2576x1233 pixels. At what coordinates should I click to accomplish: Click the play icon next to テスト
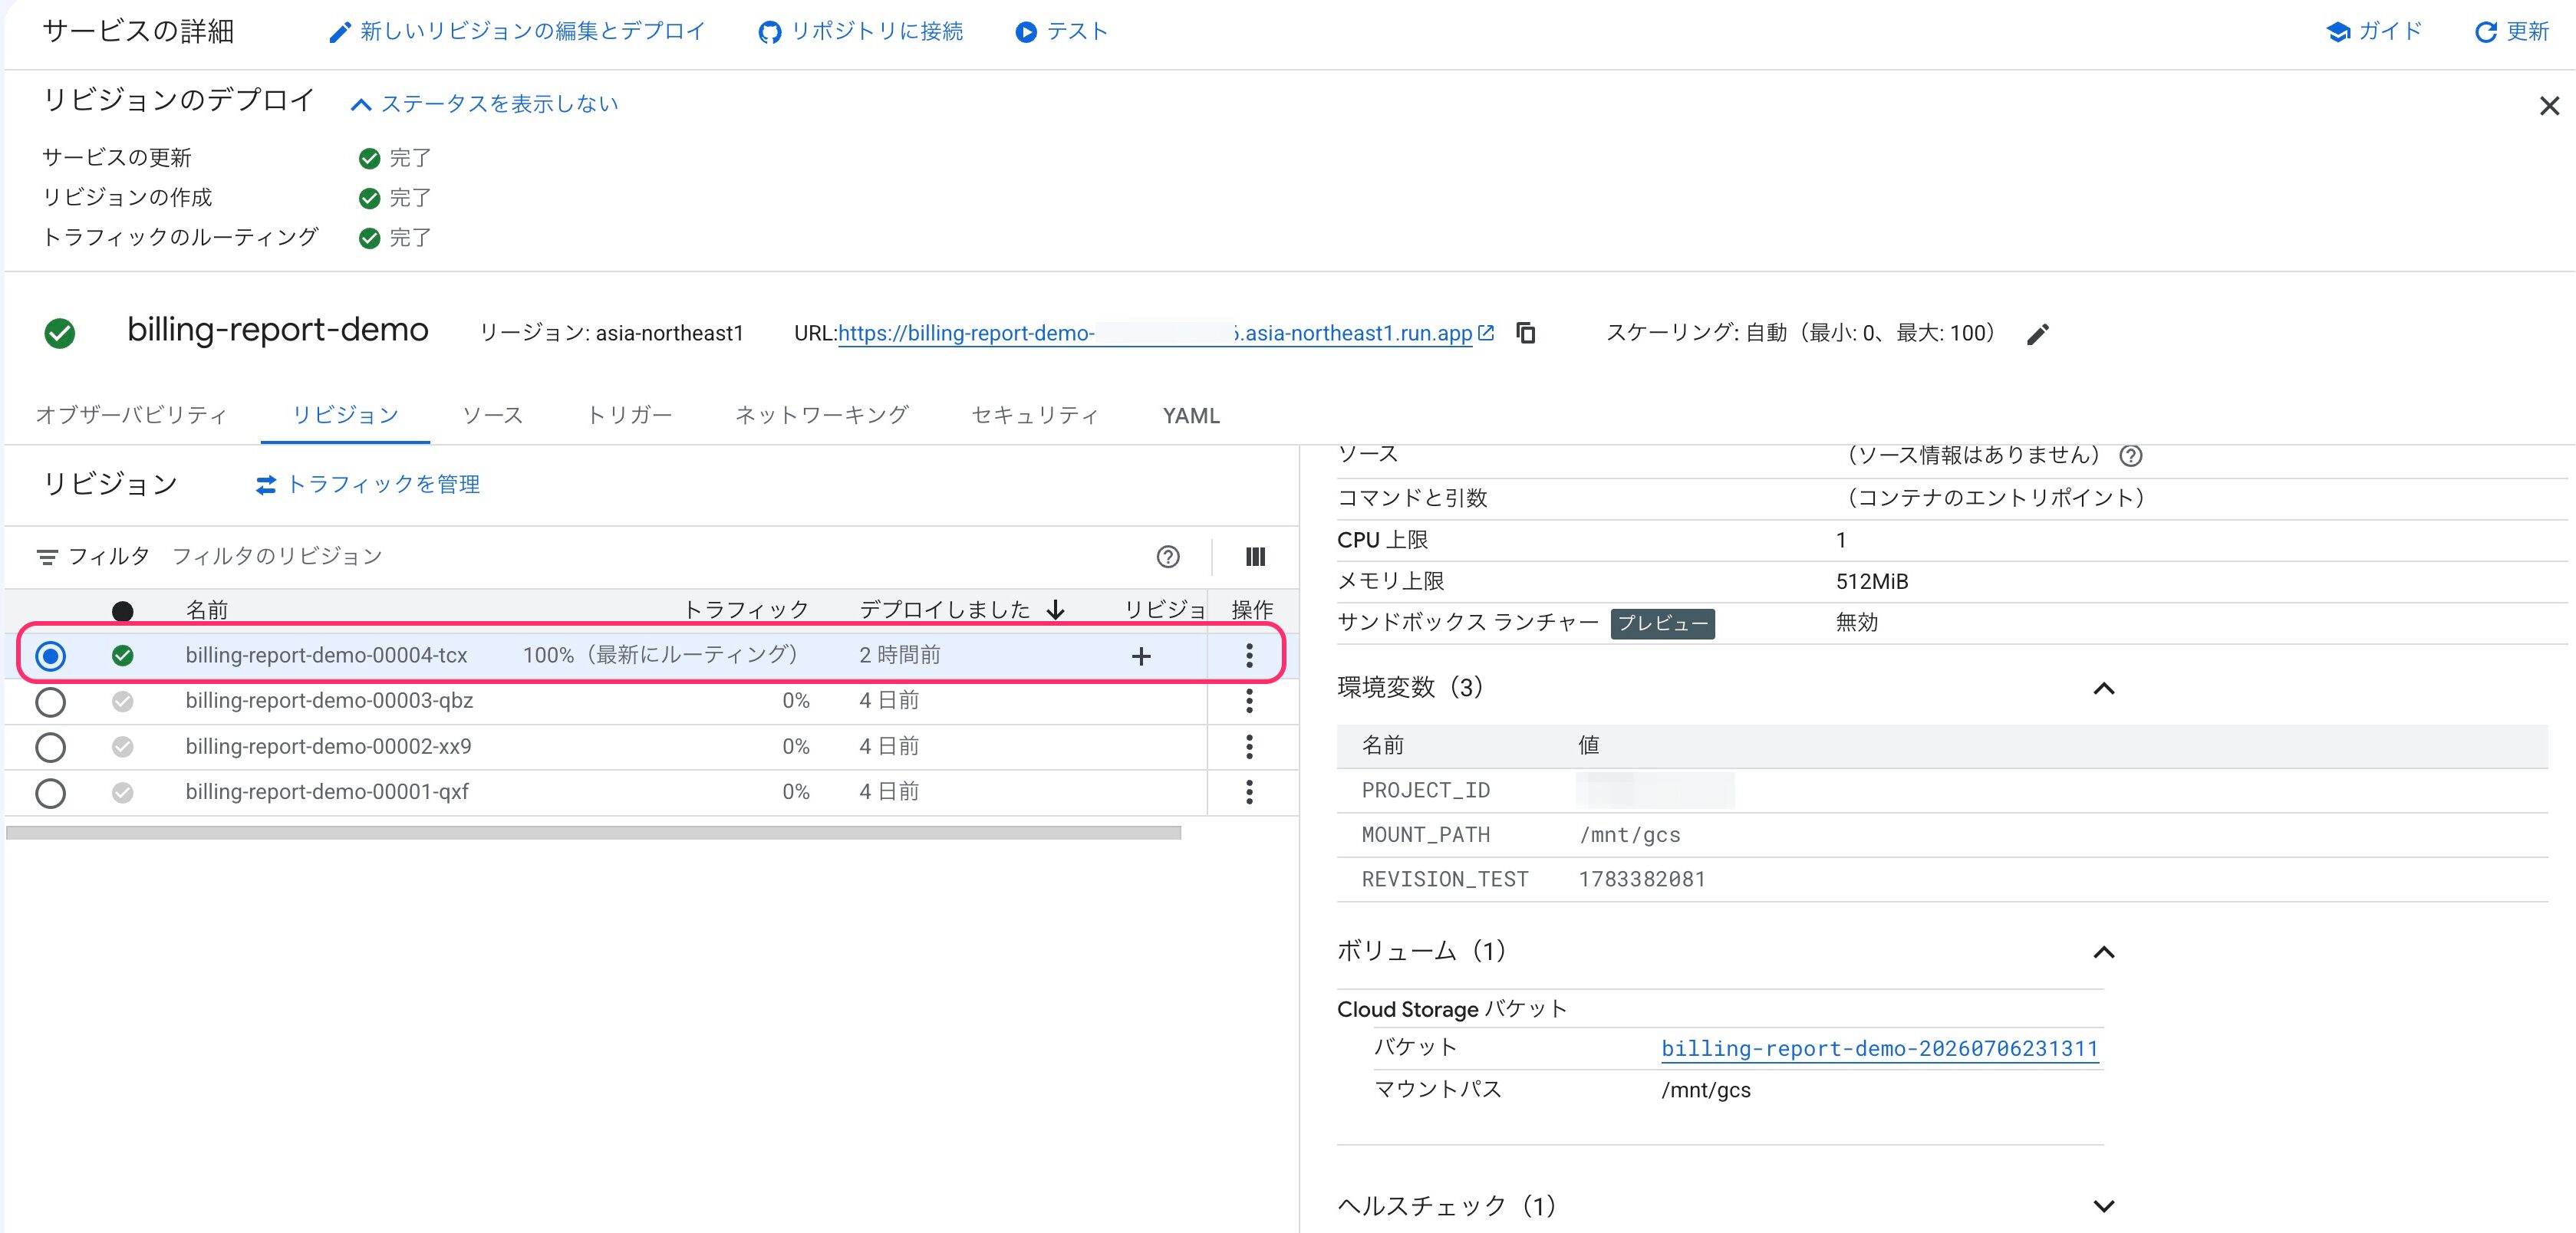tap(1026, 33)
